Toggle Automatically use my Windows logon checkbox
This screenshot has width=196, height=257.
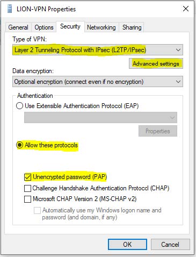click(x=37, y=210)
